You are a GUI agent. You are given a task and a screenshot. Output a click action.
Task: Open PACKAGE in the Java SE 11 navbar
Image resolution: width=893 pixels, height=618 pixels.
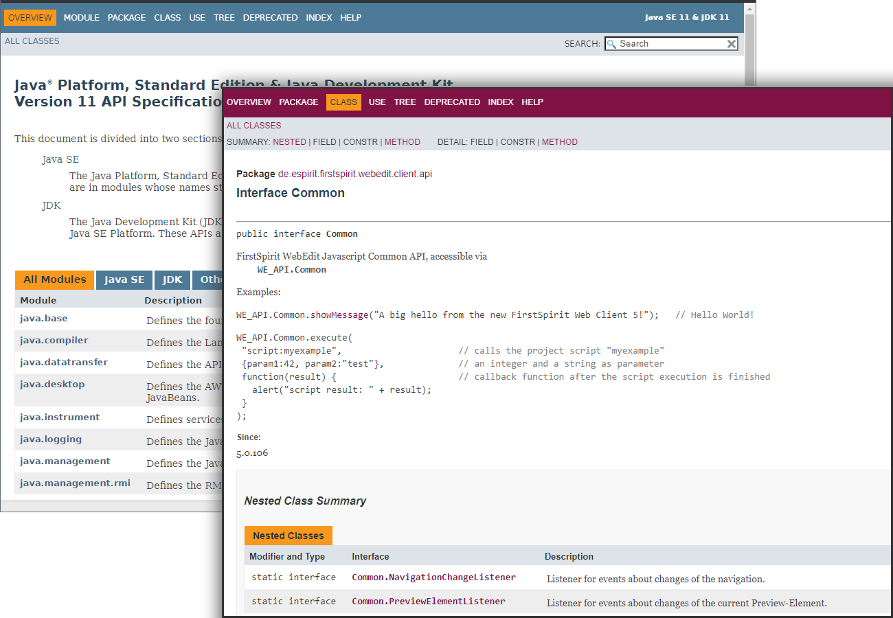coord(126,18)
